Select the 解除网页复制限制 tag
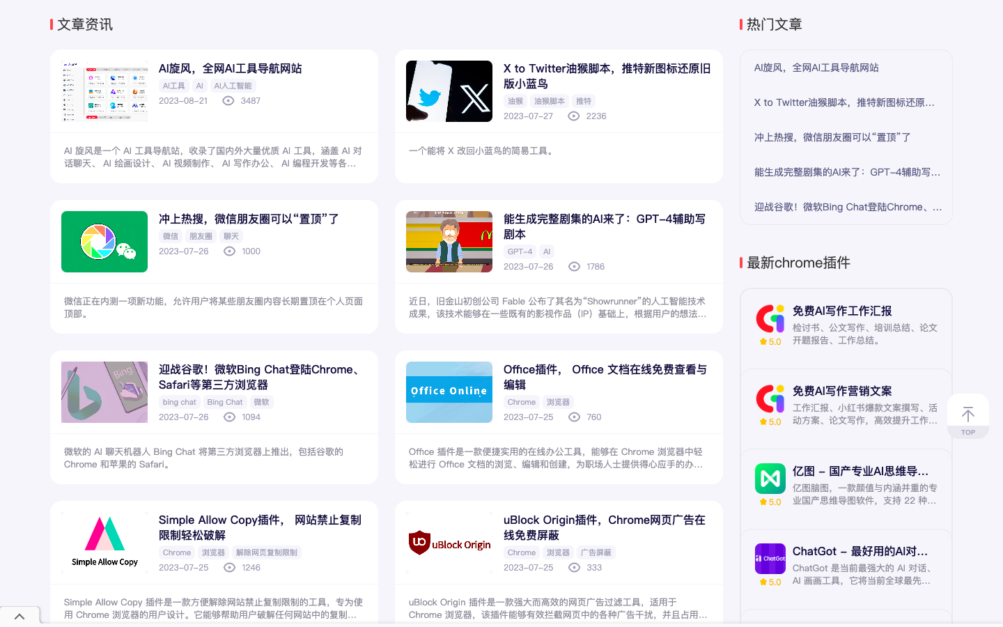1003x627 pixels. click(267, 552)
